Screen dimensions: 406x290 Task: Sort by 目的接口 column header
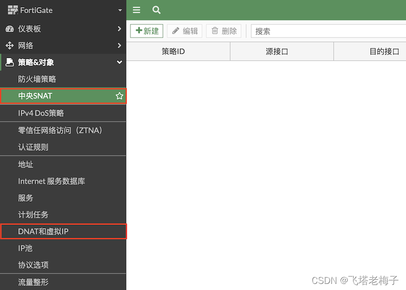[370, 51]
